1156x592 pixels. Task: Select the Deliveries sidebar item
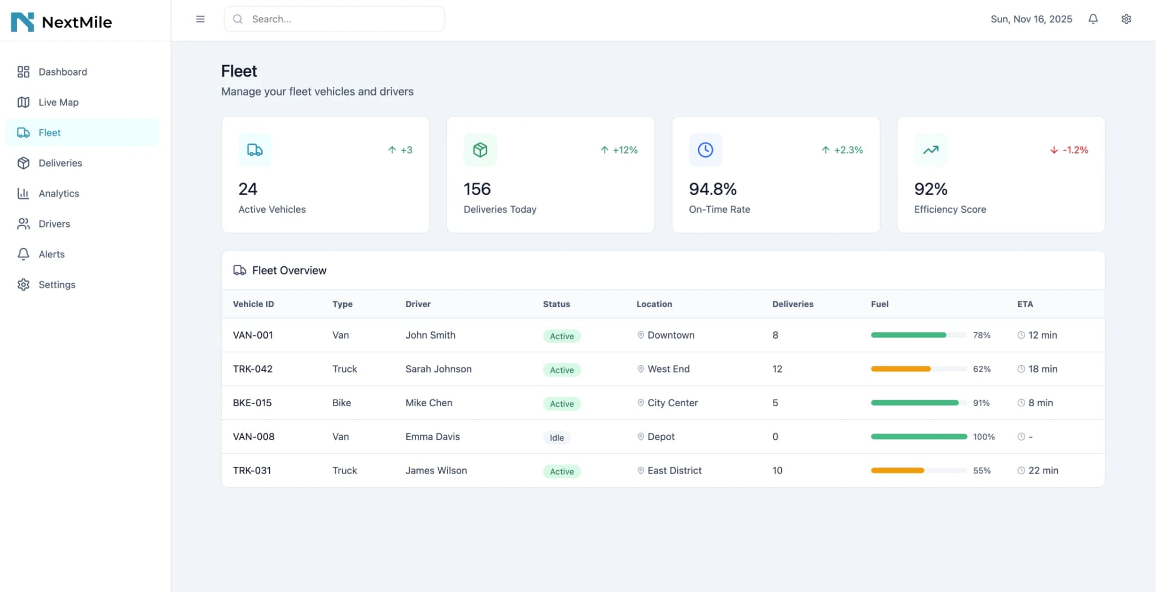click(x=60, y=163)
